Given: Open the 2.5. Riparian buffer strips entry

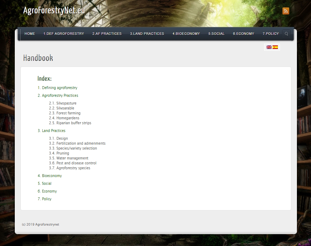Looking at the screenshot, I should point(70,123).
